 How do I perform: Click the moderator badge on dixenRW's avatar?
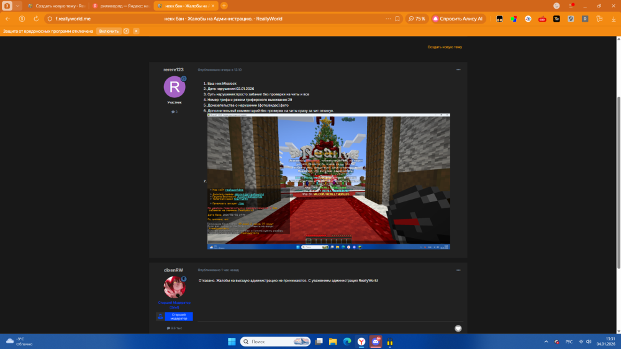tap(184, 279)
